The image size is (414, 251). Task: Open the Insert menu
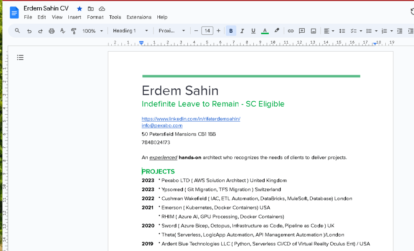click(74, 17)
